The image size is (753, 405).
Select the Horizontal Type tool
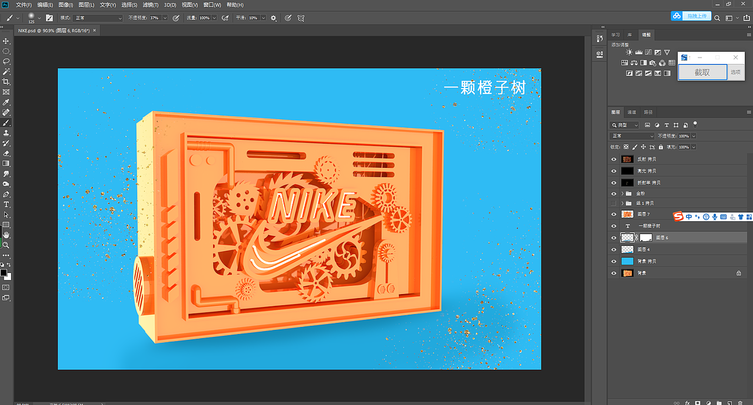(6, 204)
